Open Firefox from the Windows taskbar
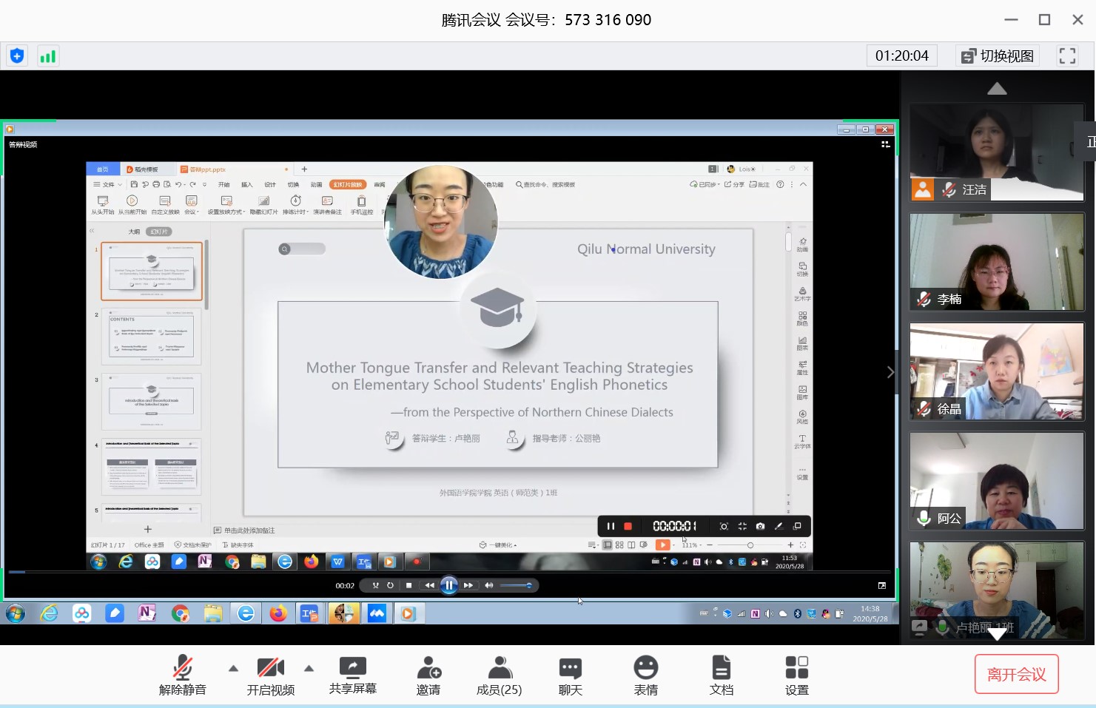 click(278, 613)
